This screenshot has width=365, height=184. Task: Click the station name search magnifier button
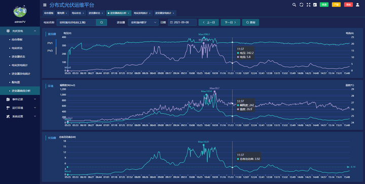click(101, 22)
